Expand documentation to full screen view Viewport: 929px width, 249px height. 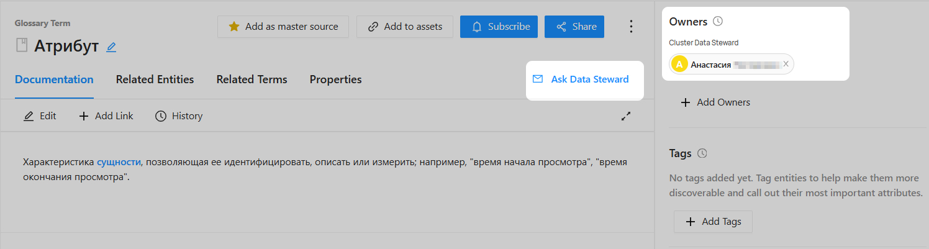[626, 116]
